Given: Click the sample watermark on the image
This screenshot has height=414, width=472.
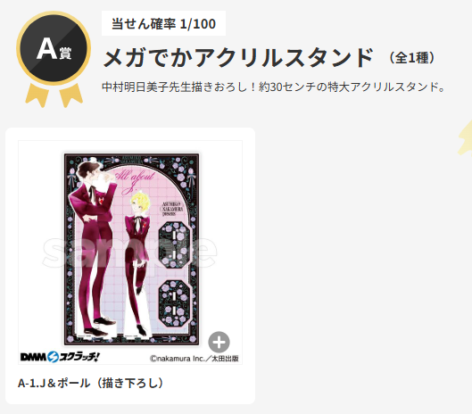Looking at the screenshot, I should coord(129,253).
